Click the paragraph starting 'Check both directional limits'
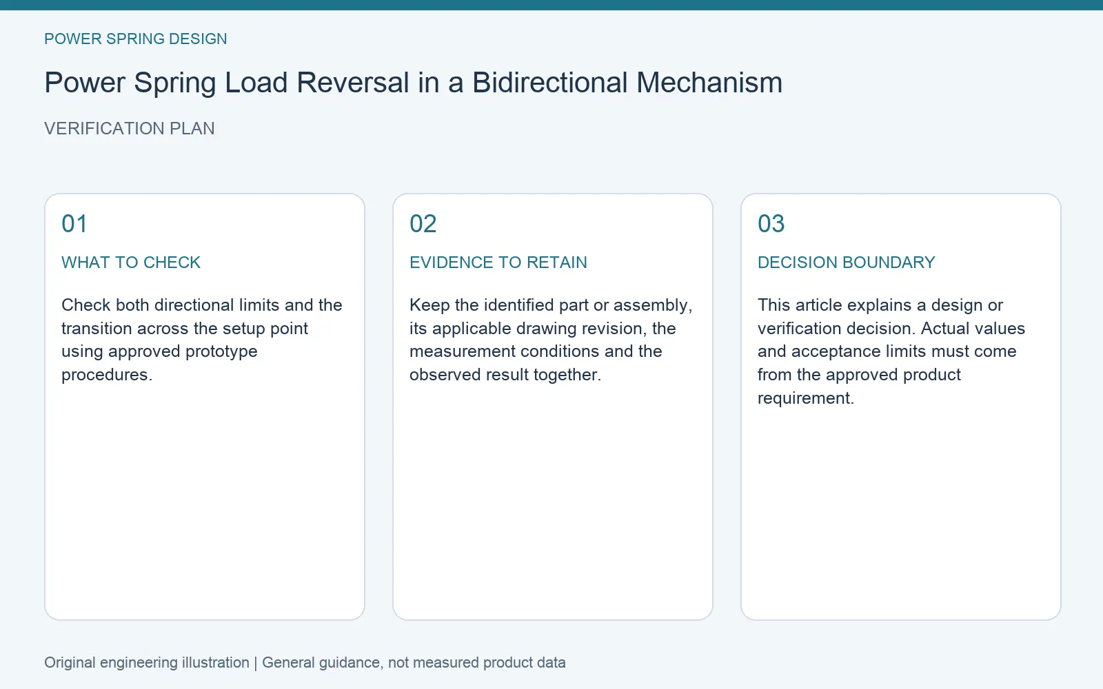1103x689 pixels. (x=202, y=340)
